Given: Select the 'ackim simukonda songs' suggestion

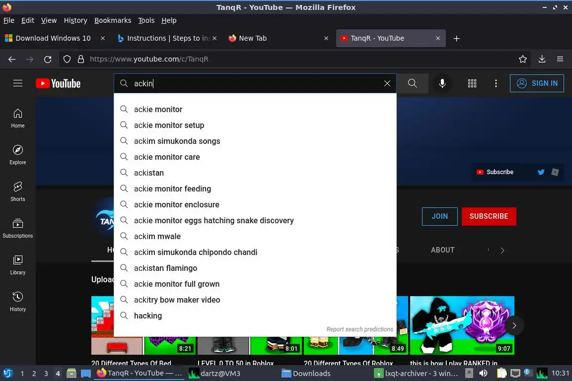Looking at the screenshot, I should click(x=255, y=141).
